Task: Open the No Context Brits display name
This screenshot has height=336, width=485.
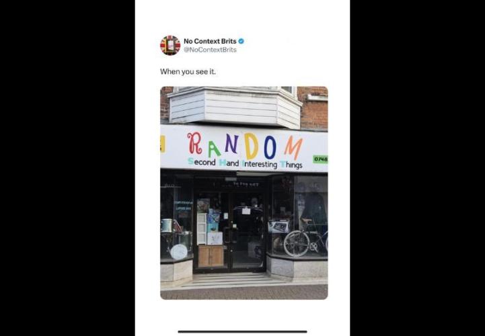Action: tap(210, 41)
